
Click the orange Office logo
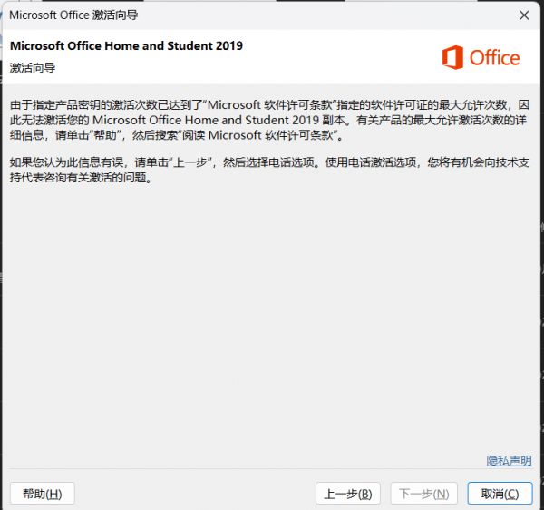pos(481,57)
